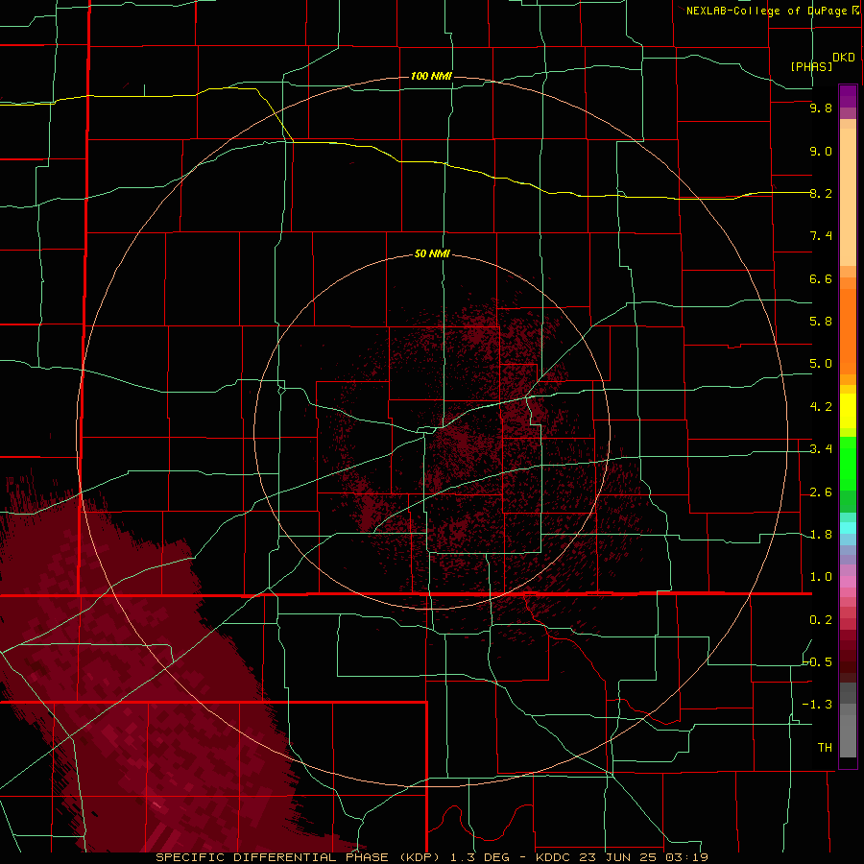Click the DKD label above the color scale

coord(844,58)
